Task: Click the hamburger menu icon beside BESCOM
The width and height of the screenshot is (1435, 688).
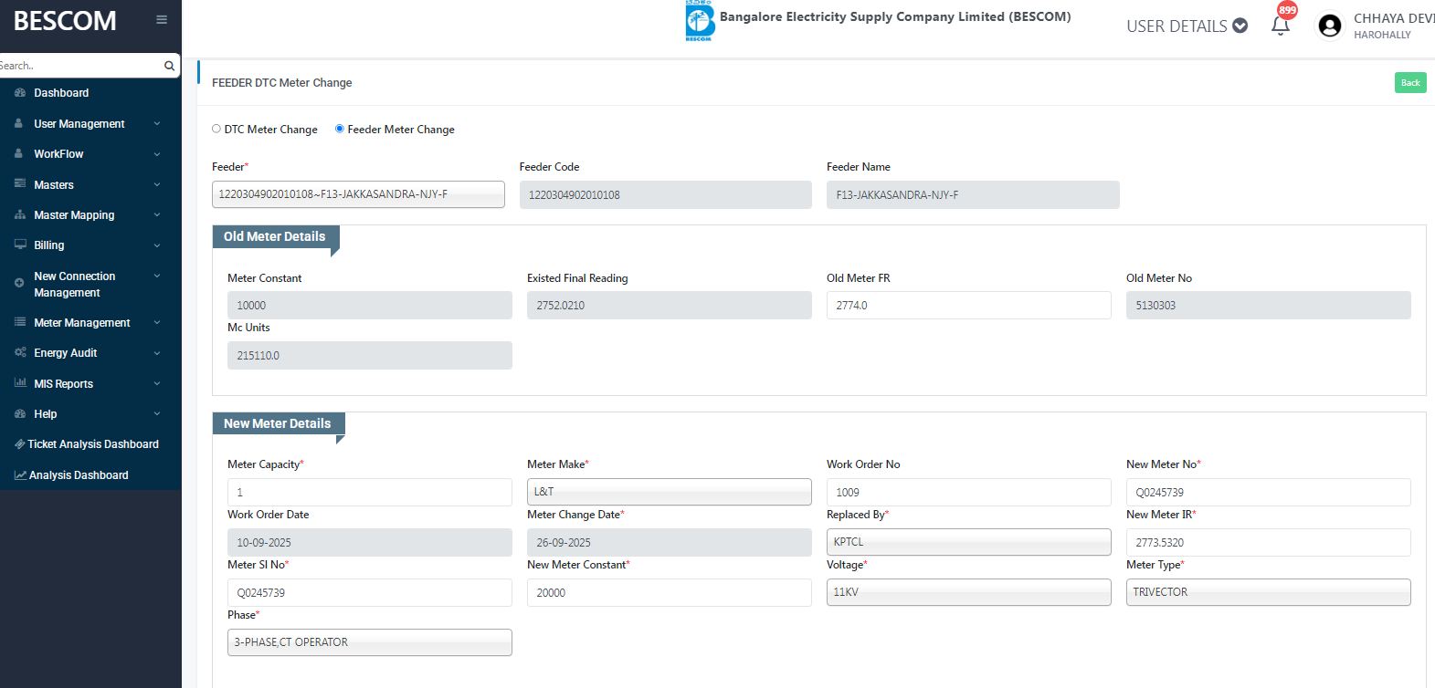Action: click(x=162, y=20)
